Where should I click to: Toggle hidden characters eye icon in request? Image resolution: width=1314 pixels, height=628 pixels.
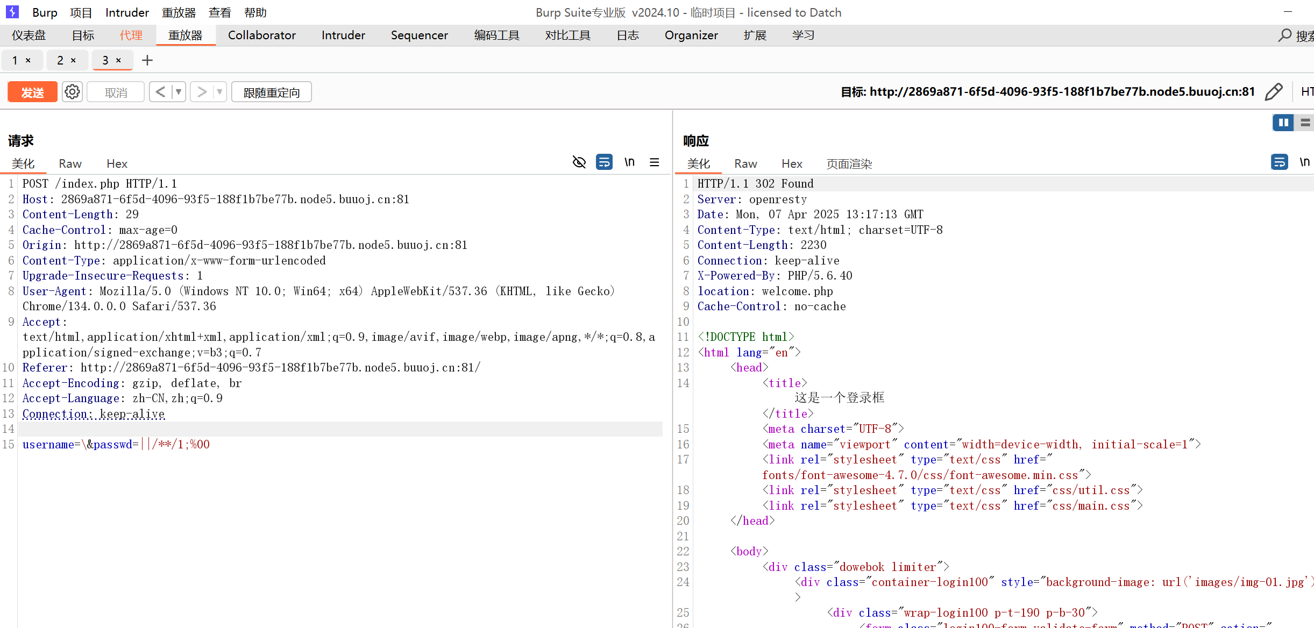[x=579, y=162]
